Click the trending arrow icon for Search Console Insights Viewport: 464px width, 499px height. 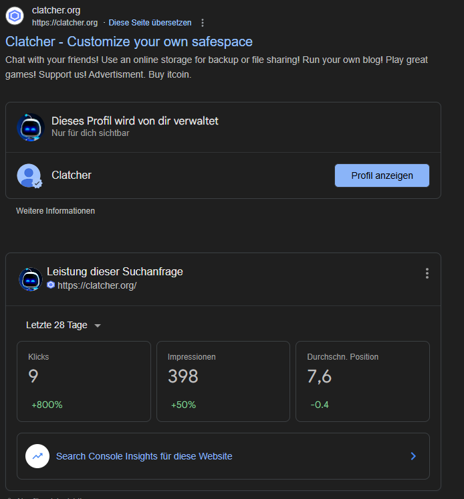click(x=37, y=456)
